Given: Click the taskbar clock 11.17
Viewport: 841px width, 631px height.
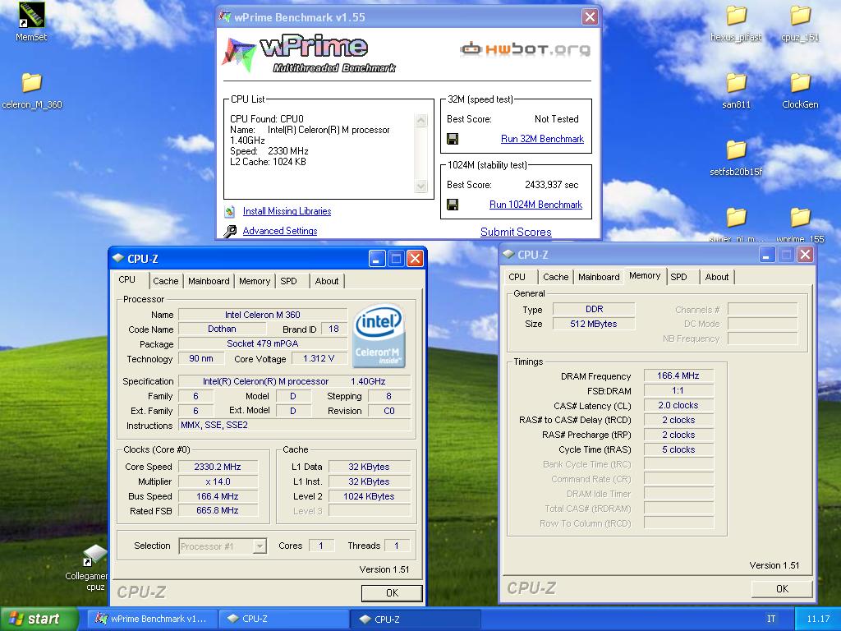Looking at the screenshot, I should (x=819, y=619).
